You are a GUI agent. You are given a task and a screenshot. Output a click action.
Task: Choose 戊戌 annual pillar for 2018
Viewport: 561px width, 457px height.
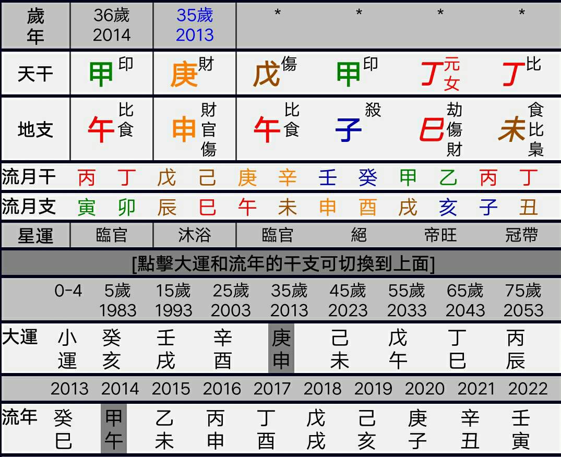[x=316, y=429]
